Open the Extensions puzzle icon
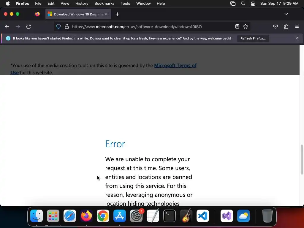The width and height of the screenshot is (304, 228). tap(286, 26)
